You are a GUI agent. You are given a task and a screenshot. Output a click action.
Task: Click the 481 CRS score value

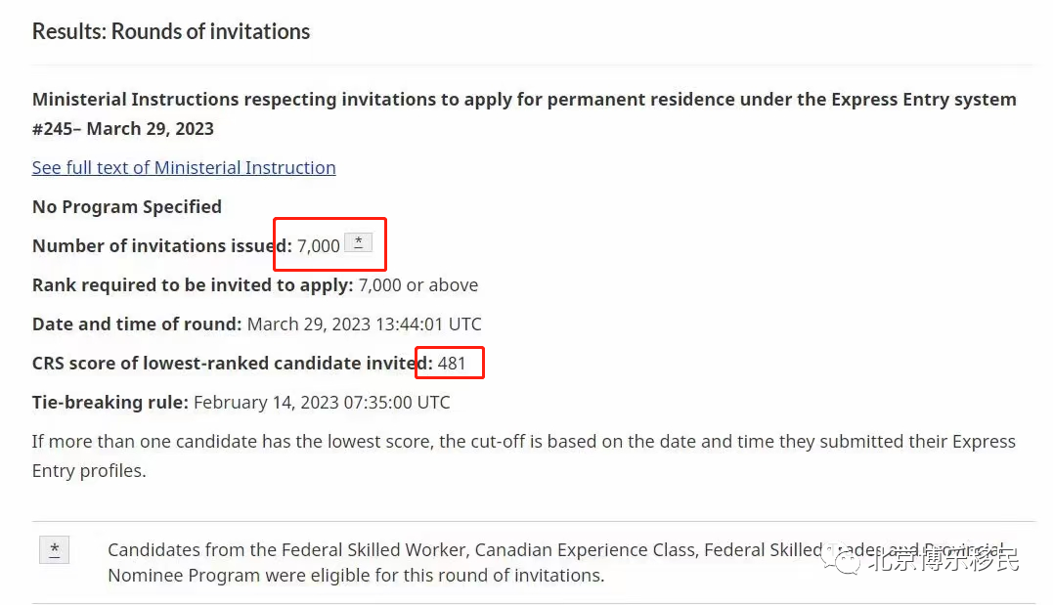(452, 364)
